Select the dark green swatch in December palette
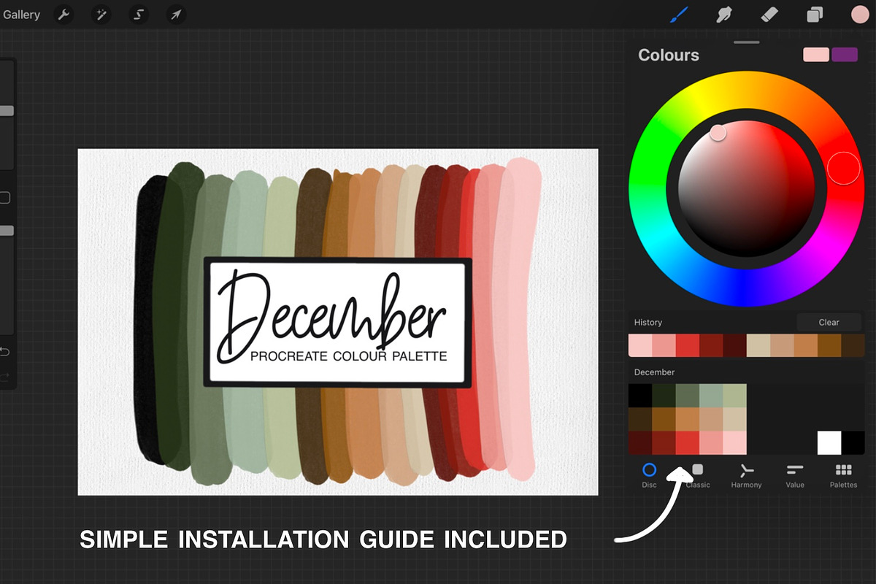 (x=664, y=396)
